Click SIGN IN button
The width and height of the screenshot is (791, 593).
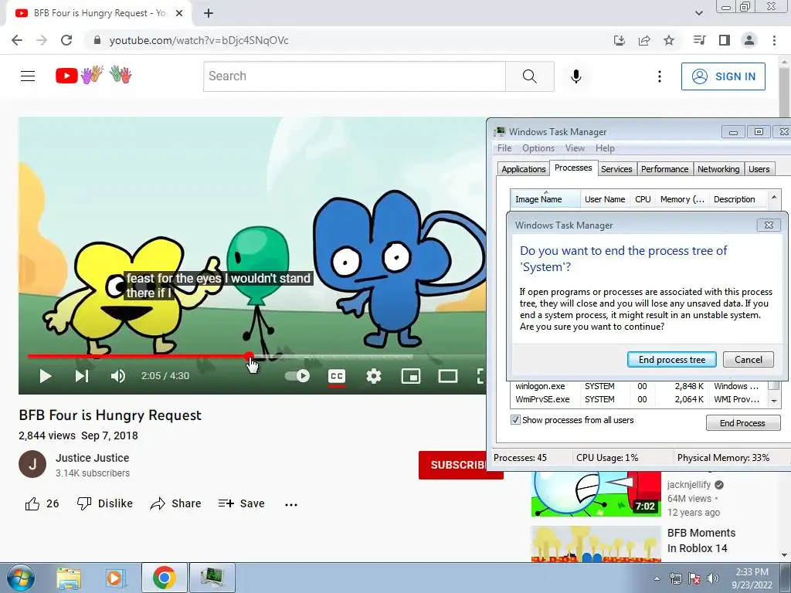pyautogui.click(x=723, y=76)
